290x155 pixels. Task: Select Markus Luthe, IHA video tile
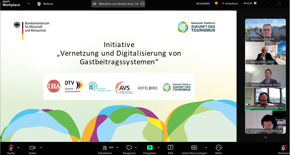coord(265,30)
